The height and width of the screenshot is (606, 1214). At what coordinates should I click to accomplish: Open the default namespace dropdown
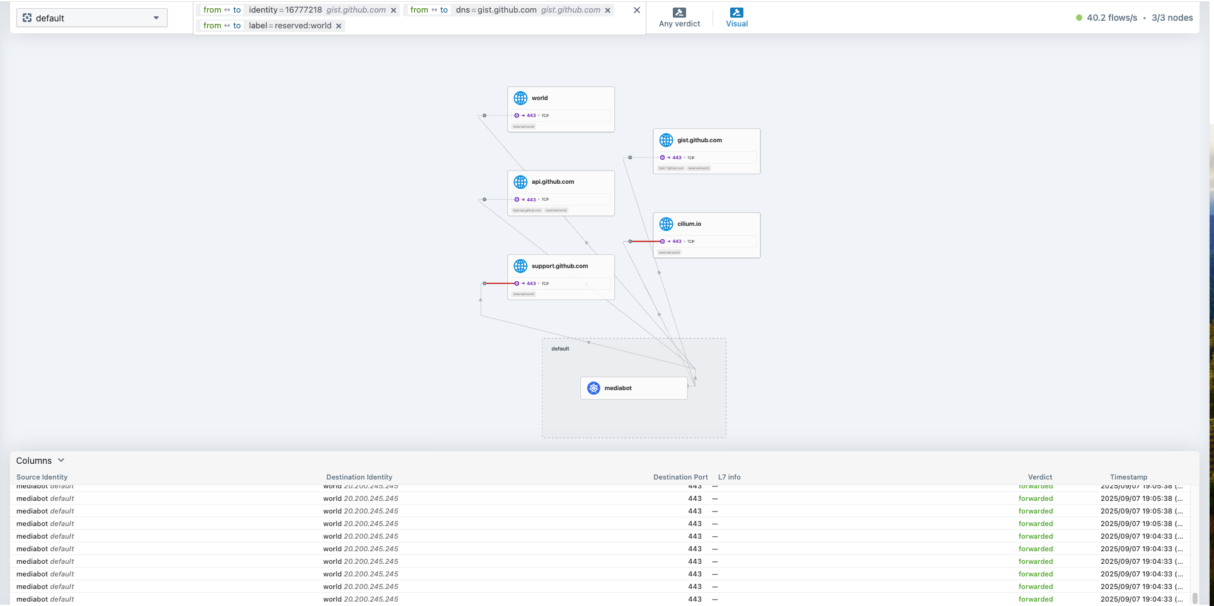[92, 18]
